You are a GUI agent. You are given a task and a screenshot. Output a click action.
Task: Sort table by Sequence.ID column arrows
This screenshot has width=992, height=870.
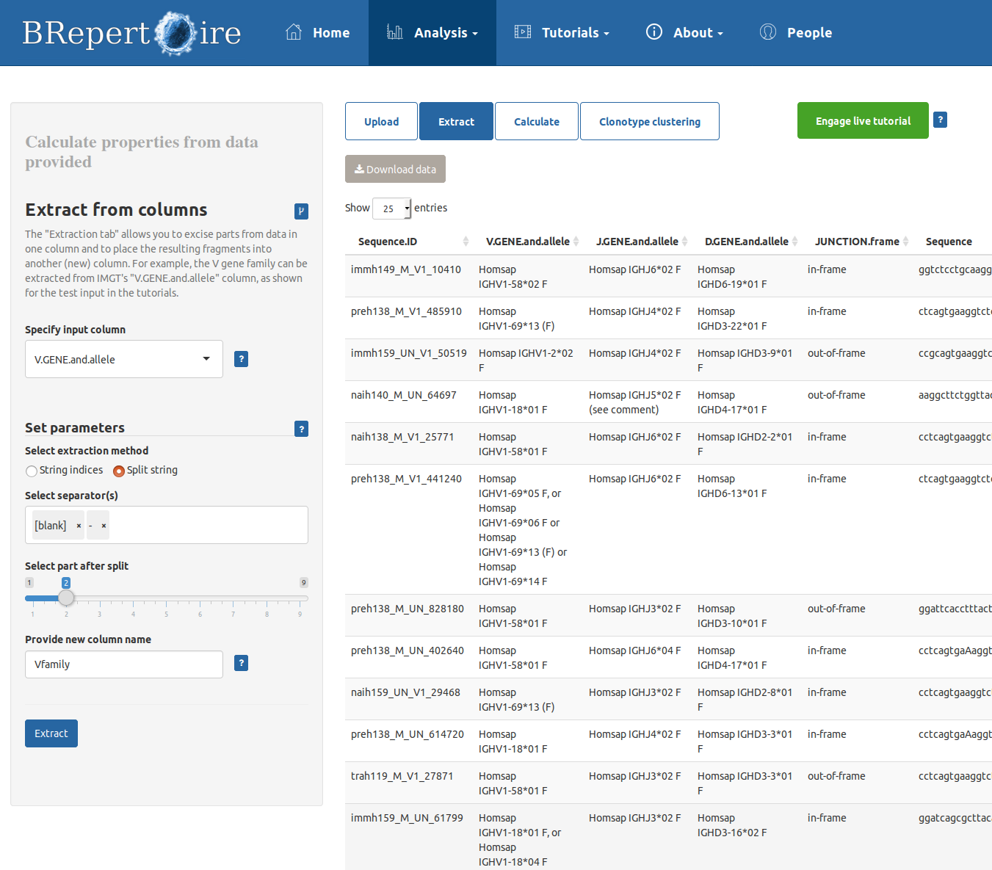pos(466,242)
